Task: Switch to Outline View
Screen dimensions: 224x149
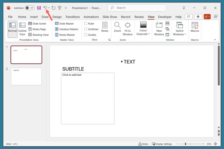Action: tap(22, 29)
